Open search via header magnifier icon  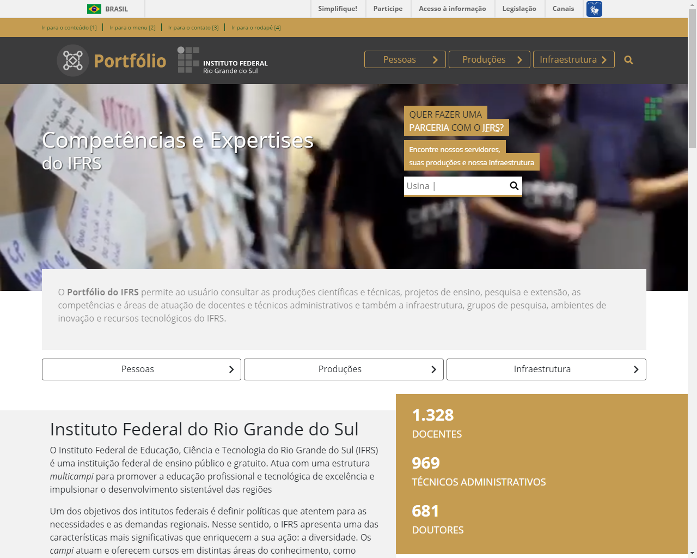coord(628,60)
